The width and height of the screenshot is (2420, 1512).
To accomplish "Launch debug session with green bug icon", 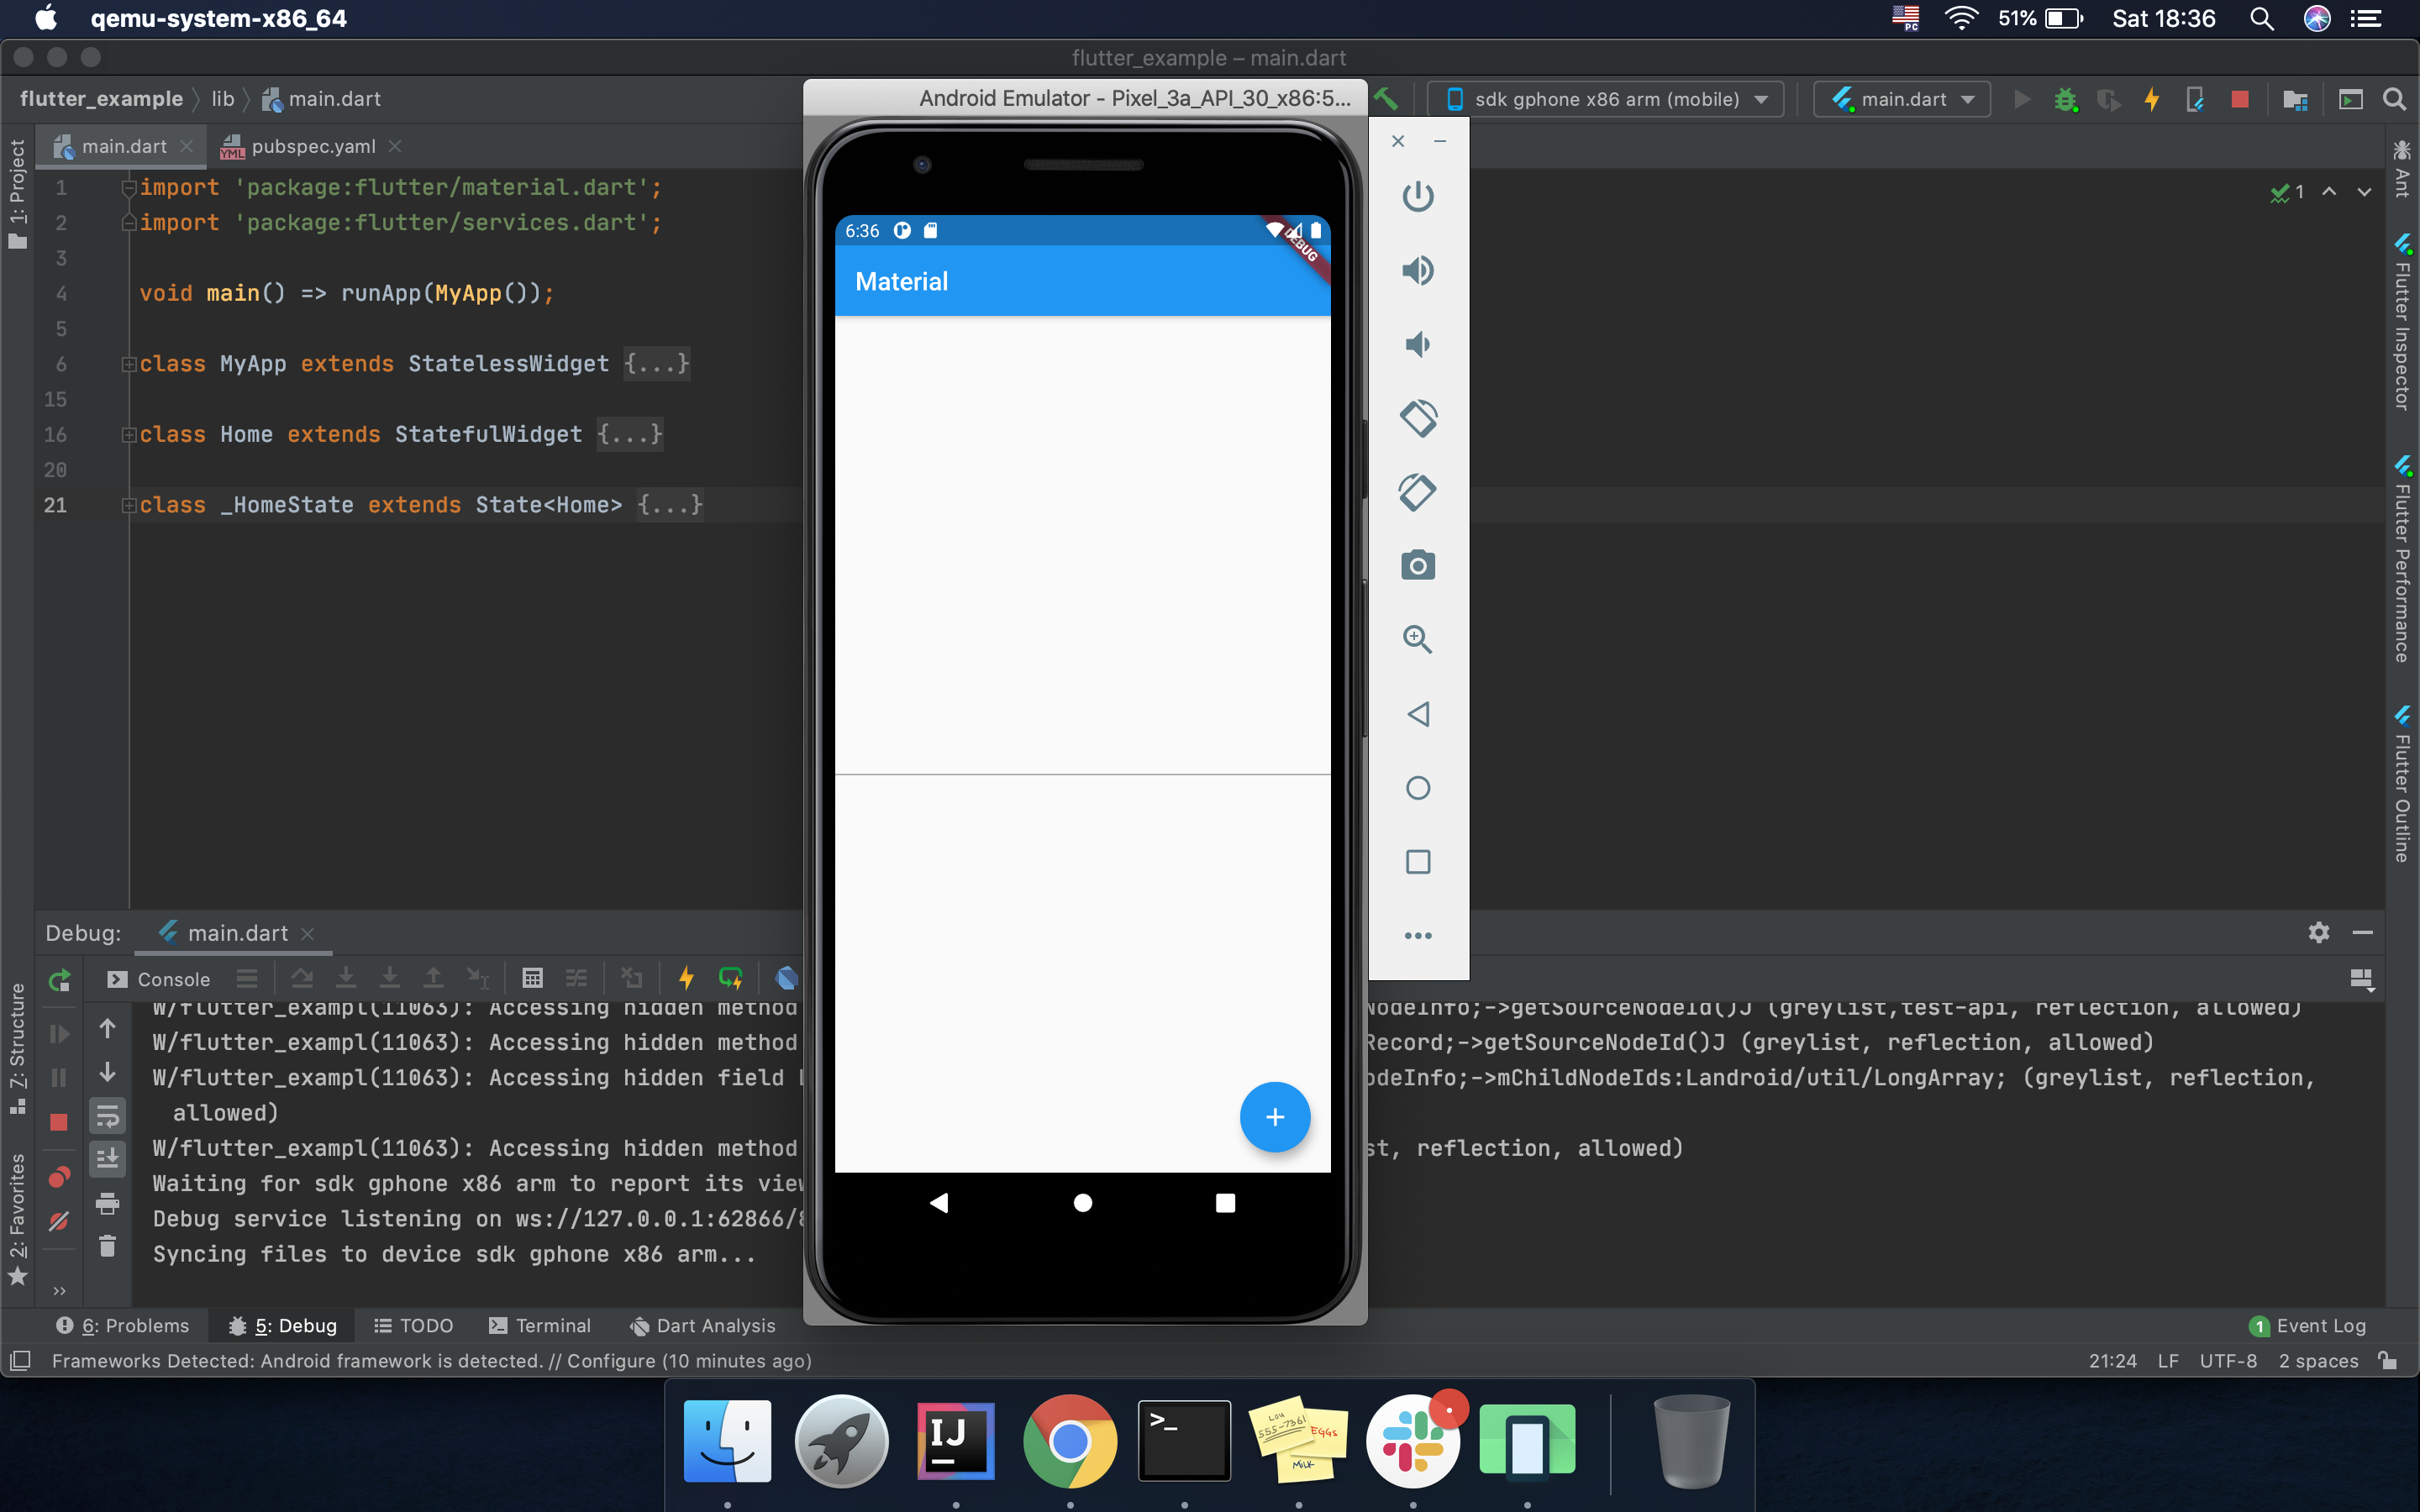I will (2066, 99).
